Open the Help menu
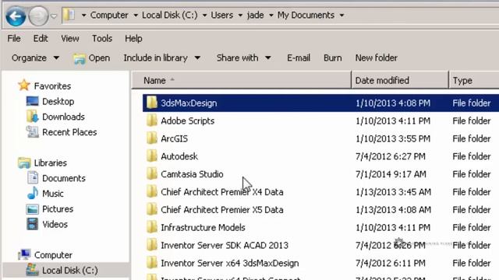This screenshot has width=499, height=280. tap(133, 38)
